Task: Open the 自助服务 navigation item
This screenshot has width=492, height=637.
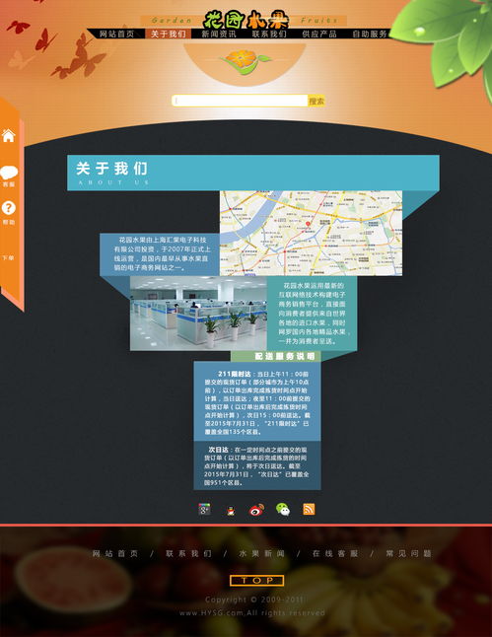Action: [370, 34]
